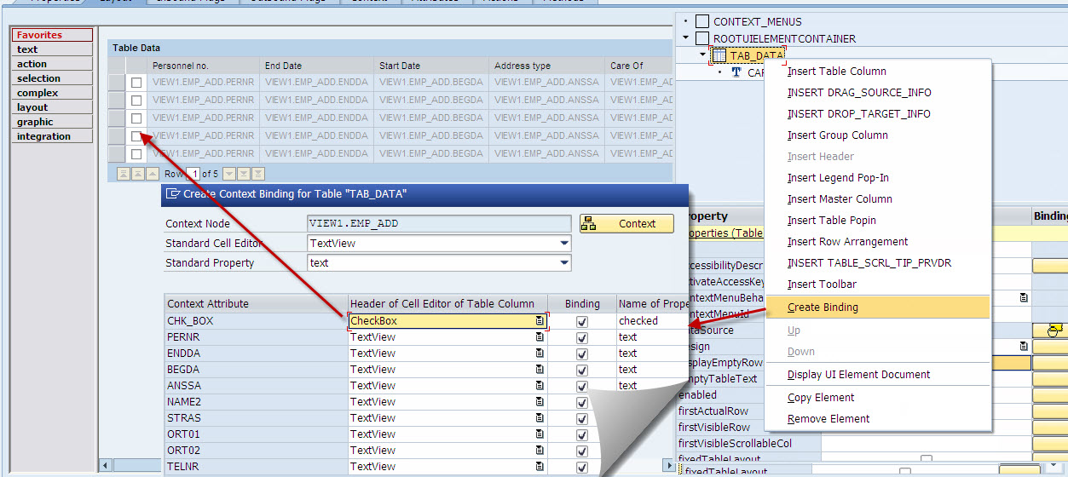The width and height of the screenshot is (1068, 477).
Task: Toggle Binding checkbox for ENDDA
Action: point(582,353)
